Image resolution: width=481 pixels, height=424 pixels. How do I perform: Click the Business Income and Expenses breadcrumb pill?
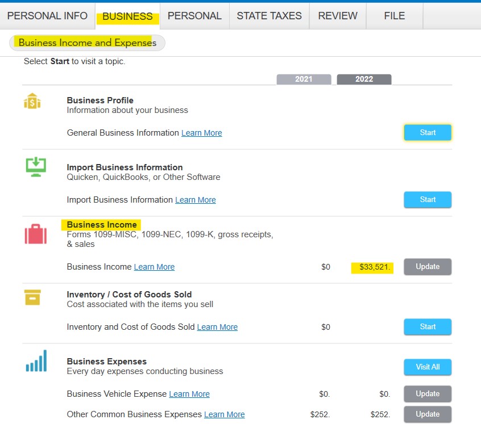click(87, 43)
